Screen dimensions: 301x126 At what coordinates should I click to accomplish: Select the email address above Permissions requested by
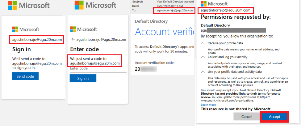(226, 10)
